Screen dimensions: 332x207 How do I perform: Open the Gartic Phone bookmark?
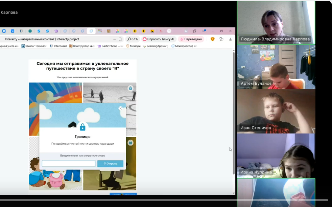point(110,46)
